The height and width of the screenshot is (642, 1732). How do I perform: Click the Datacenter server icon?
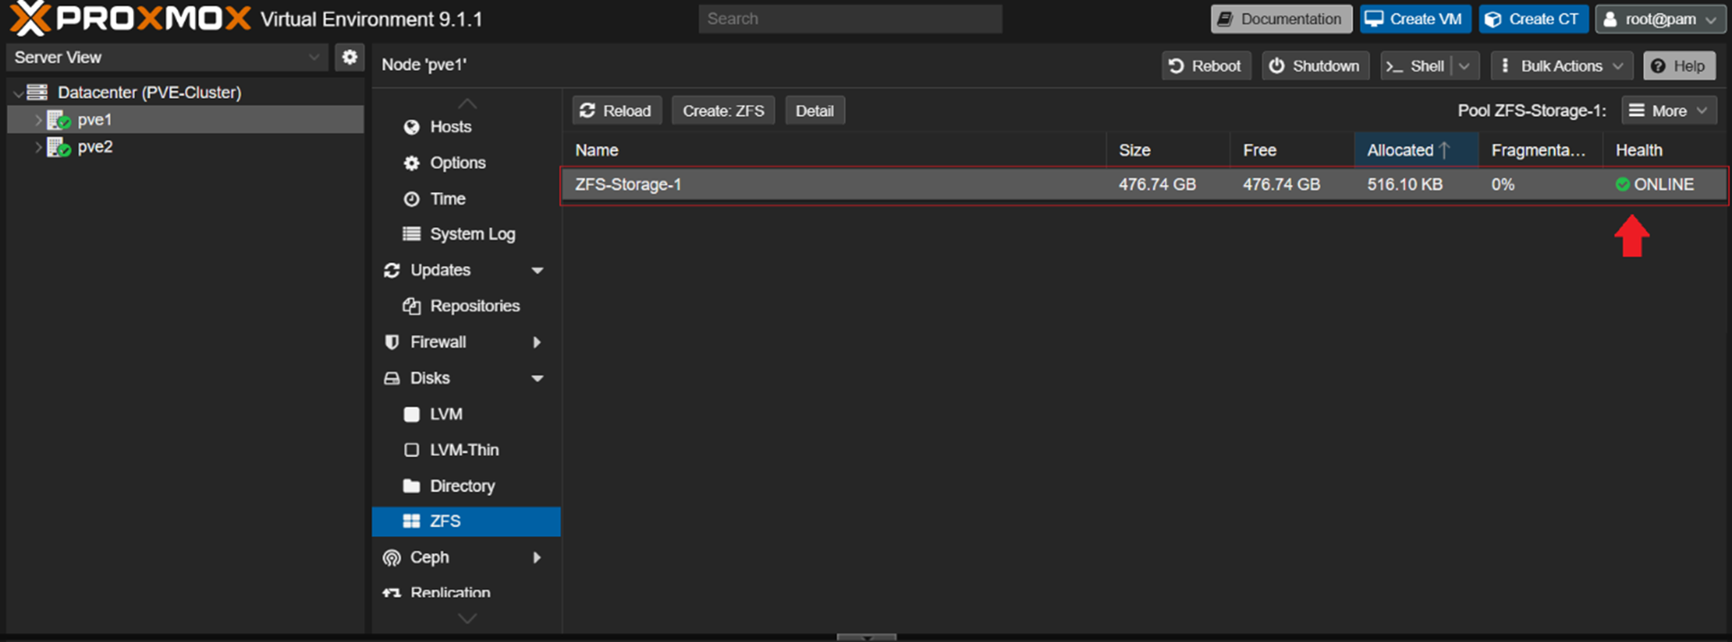[x=37, y=92]
